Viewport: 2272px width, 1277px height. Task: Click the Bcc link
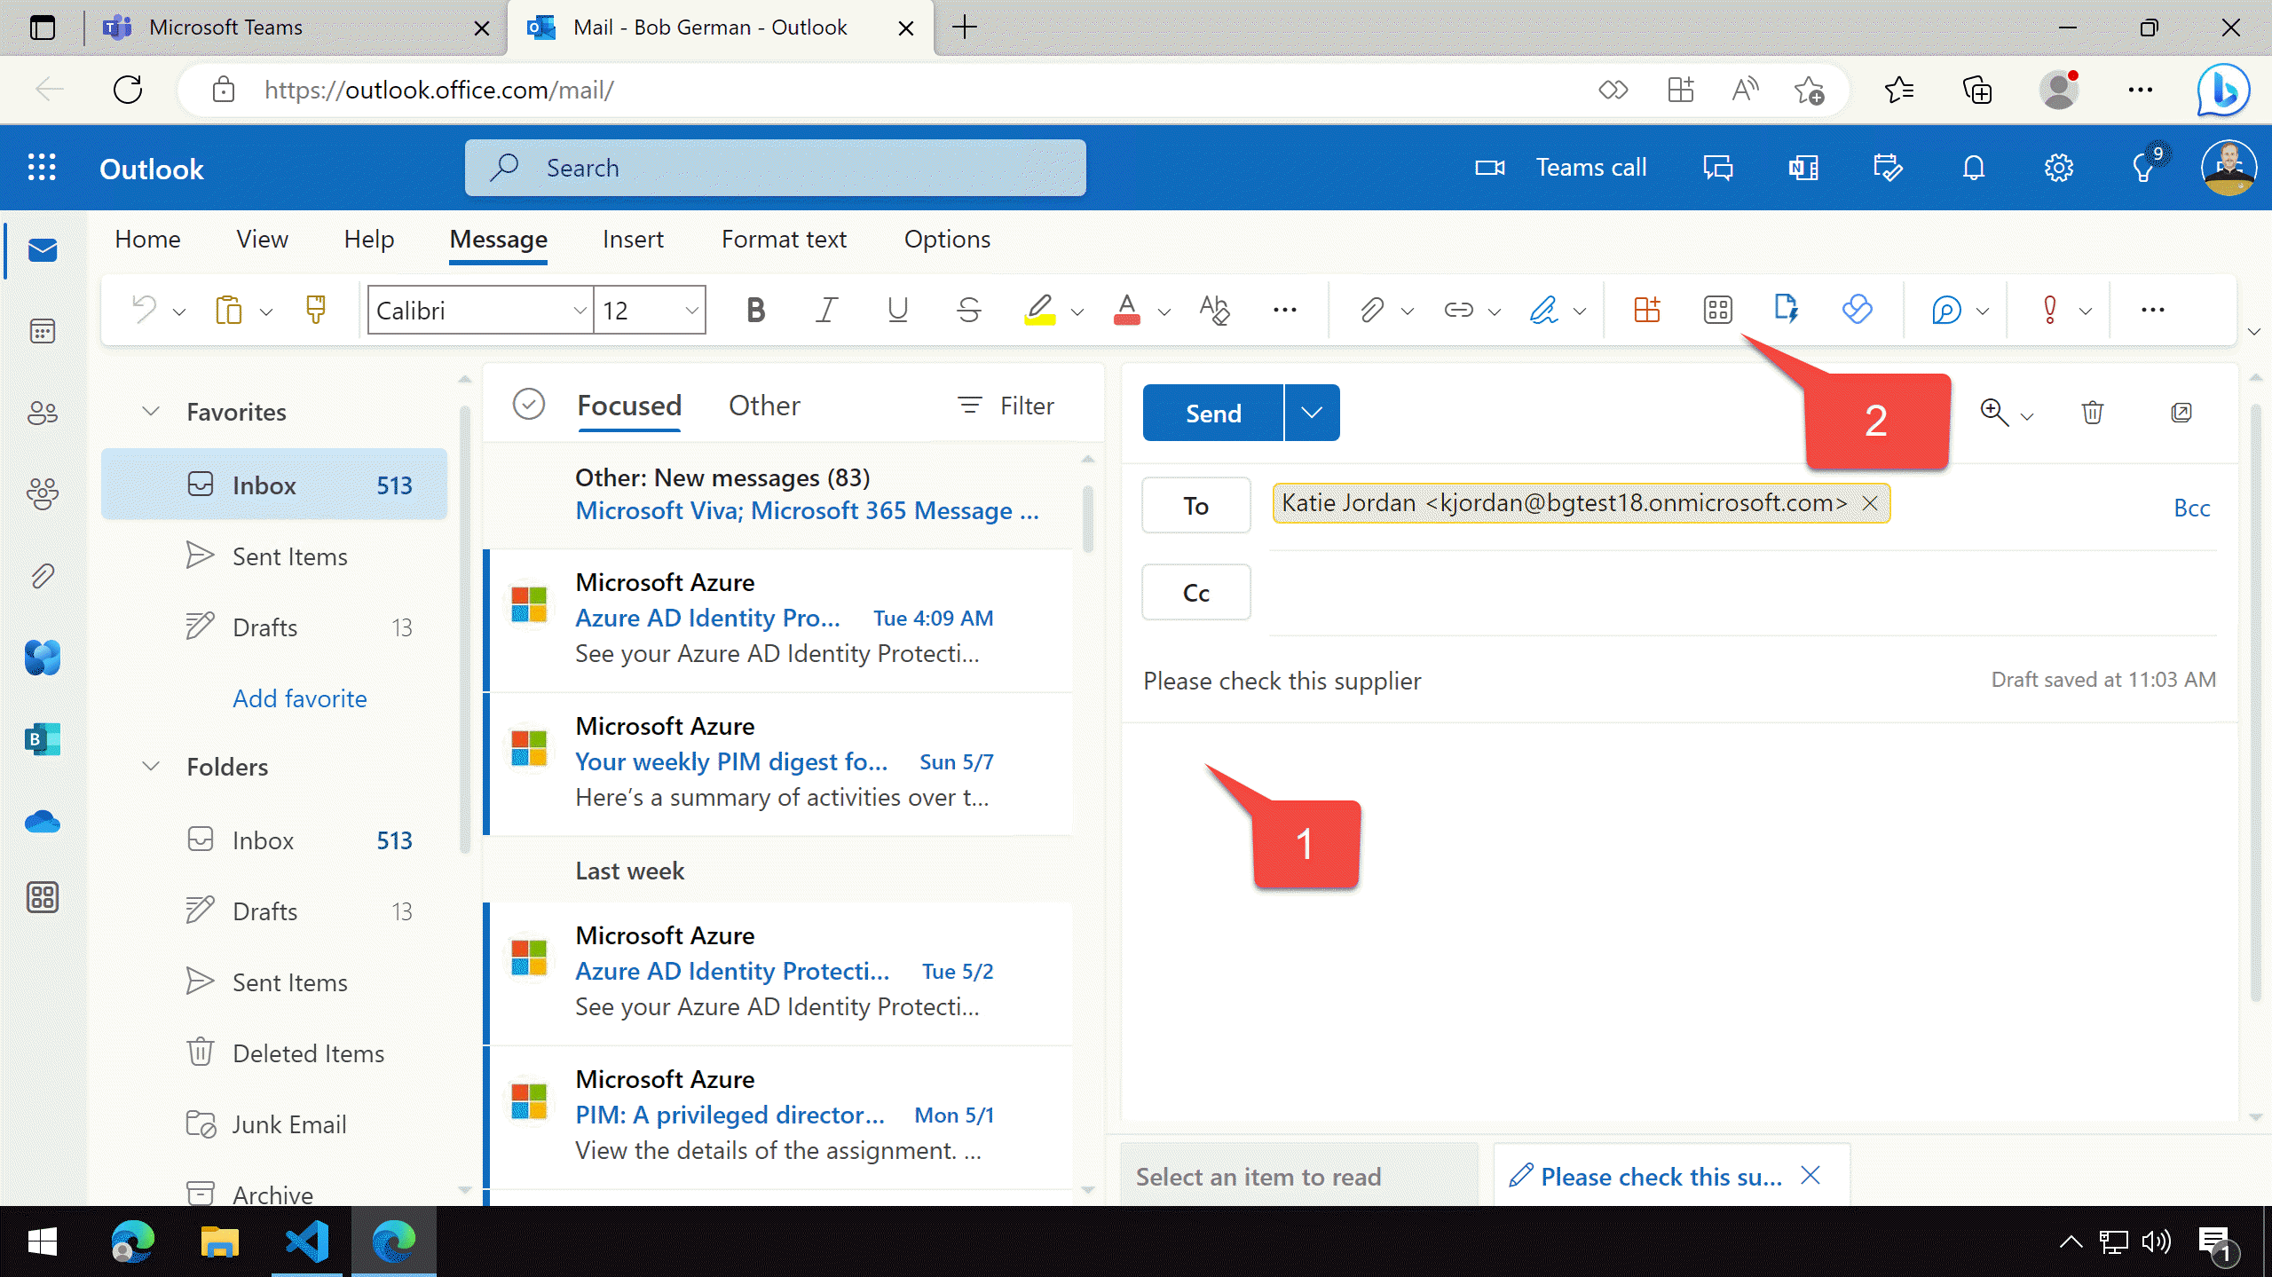click(x=2190, y=508)
